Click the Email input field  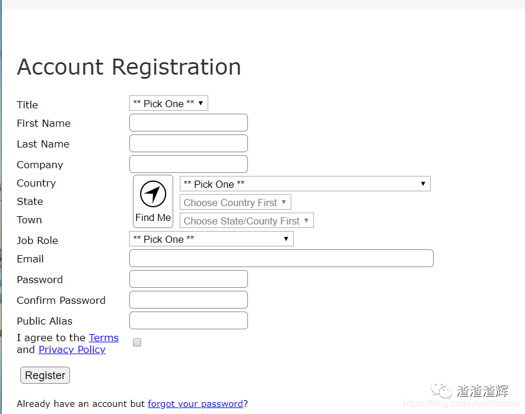pos(281,259)
